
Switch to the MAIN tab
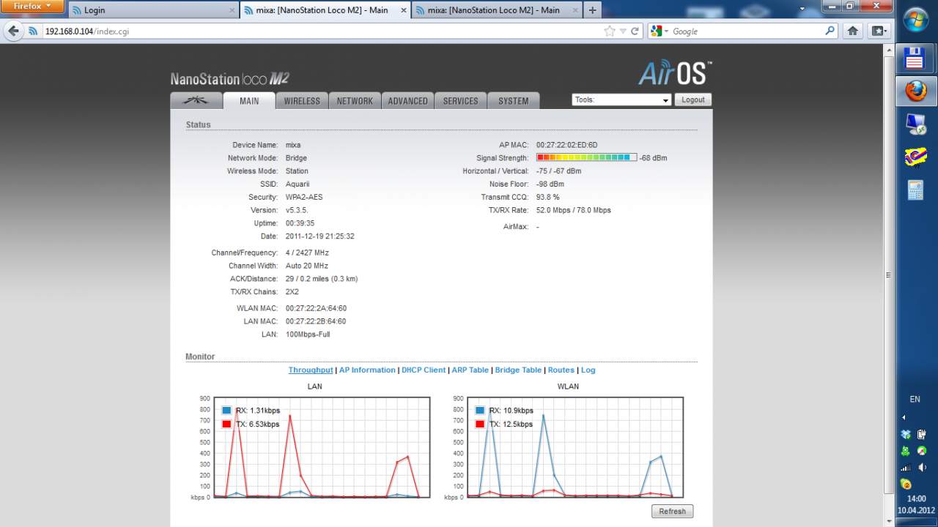click(x=249, y=100)
